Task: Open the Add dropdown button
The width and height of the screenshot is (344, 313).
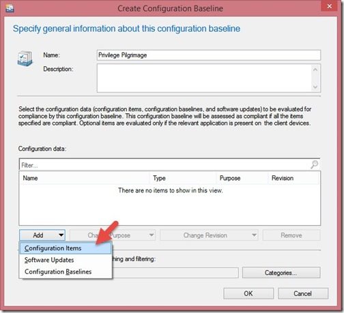Action: (x=42, y=235)
